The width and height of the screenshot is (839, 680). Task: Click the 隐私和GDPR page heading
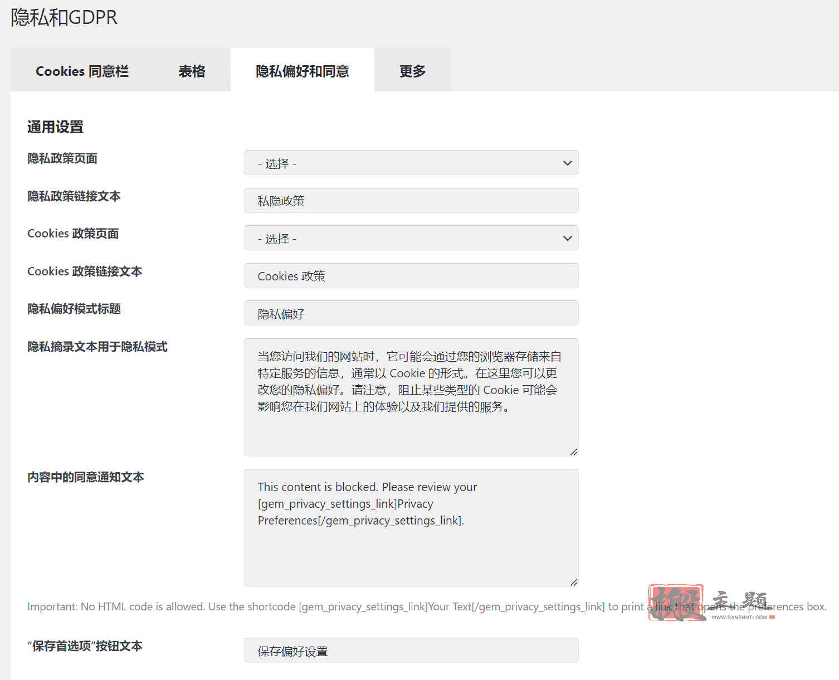[64, 17]
